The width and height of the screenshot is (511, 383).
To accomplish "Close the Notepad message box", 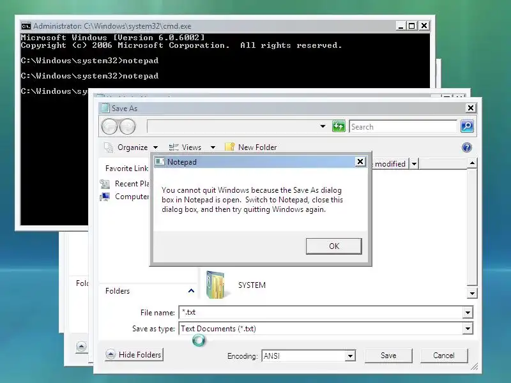I will [360, 161].
